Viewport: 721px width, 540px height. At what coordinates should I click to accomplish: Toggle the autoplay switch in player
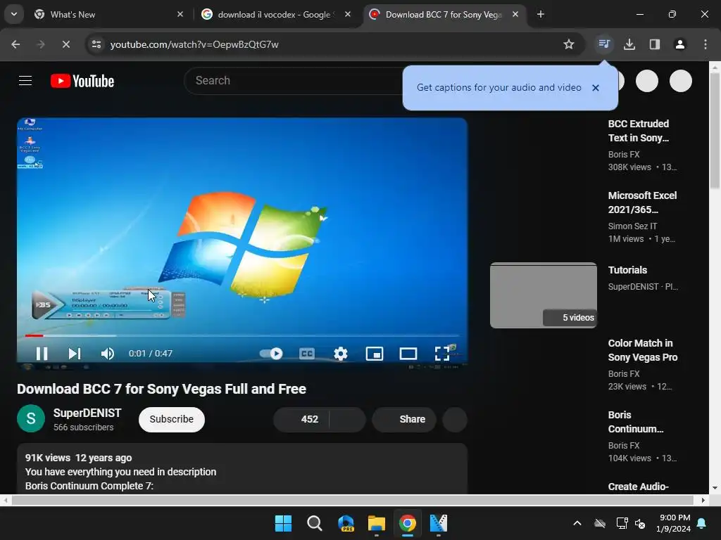pos(271,354)
